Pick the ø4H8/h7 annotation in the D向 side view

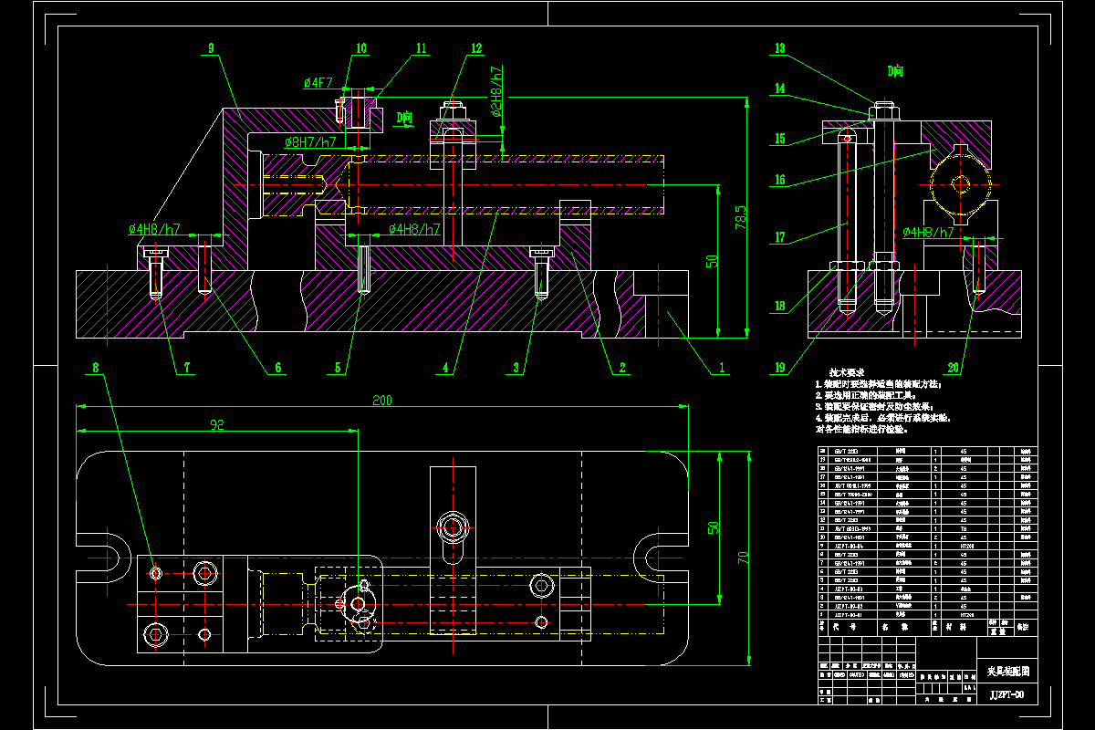[928, 233]
